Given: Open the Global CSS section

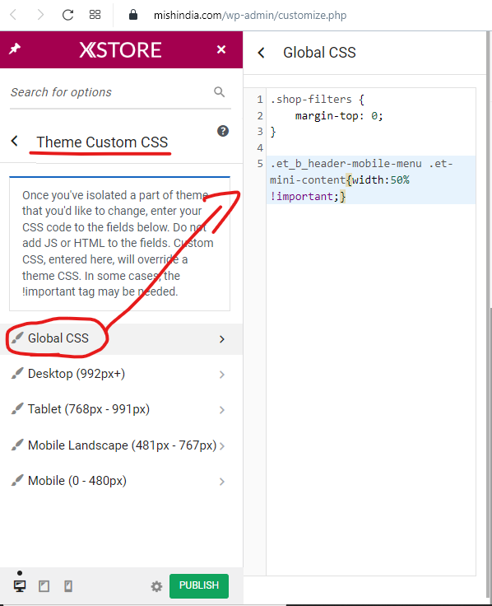Looking at the screenshot, I should tap(121, 339).
